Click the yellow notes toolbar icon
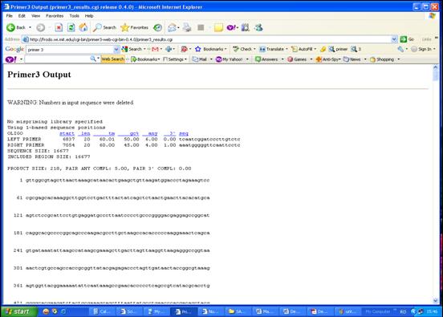 (218, 27)
